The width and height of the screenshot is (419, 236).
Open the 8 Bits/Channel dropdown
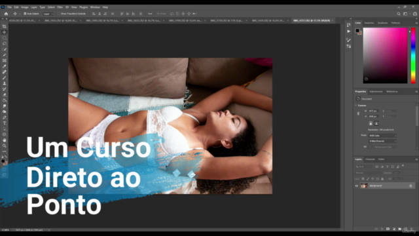pos(382,141)
